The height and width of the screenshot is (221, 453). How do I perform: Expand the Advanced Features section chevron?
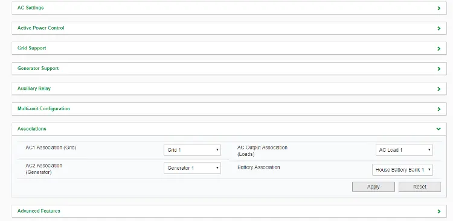pyautogui.click(x=439, y=211)
